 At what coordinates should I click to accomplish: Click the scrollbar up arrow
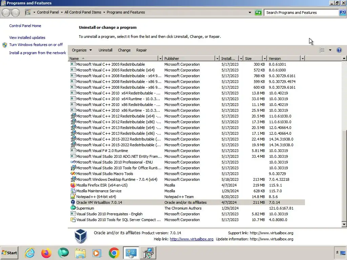point(344,58)
